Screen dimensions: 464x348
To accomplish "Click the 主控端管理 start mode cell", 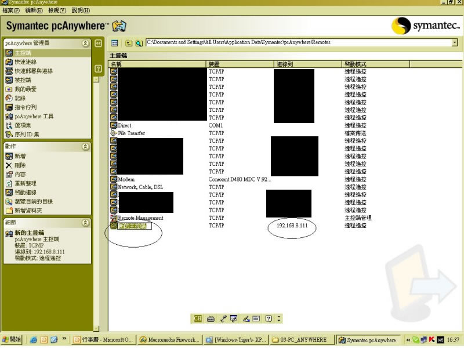I will coord(358,218).
